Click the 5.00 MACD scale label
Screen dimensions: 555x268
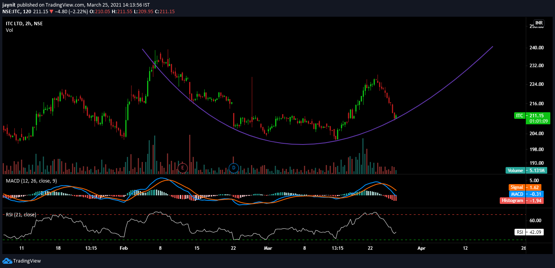(534, 181)
